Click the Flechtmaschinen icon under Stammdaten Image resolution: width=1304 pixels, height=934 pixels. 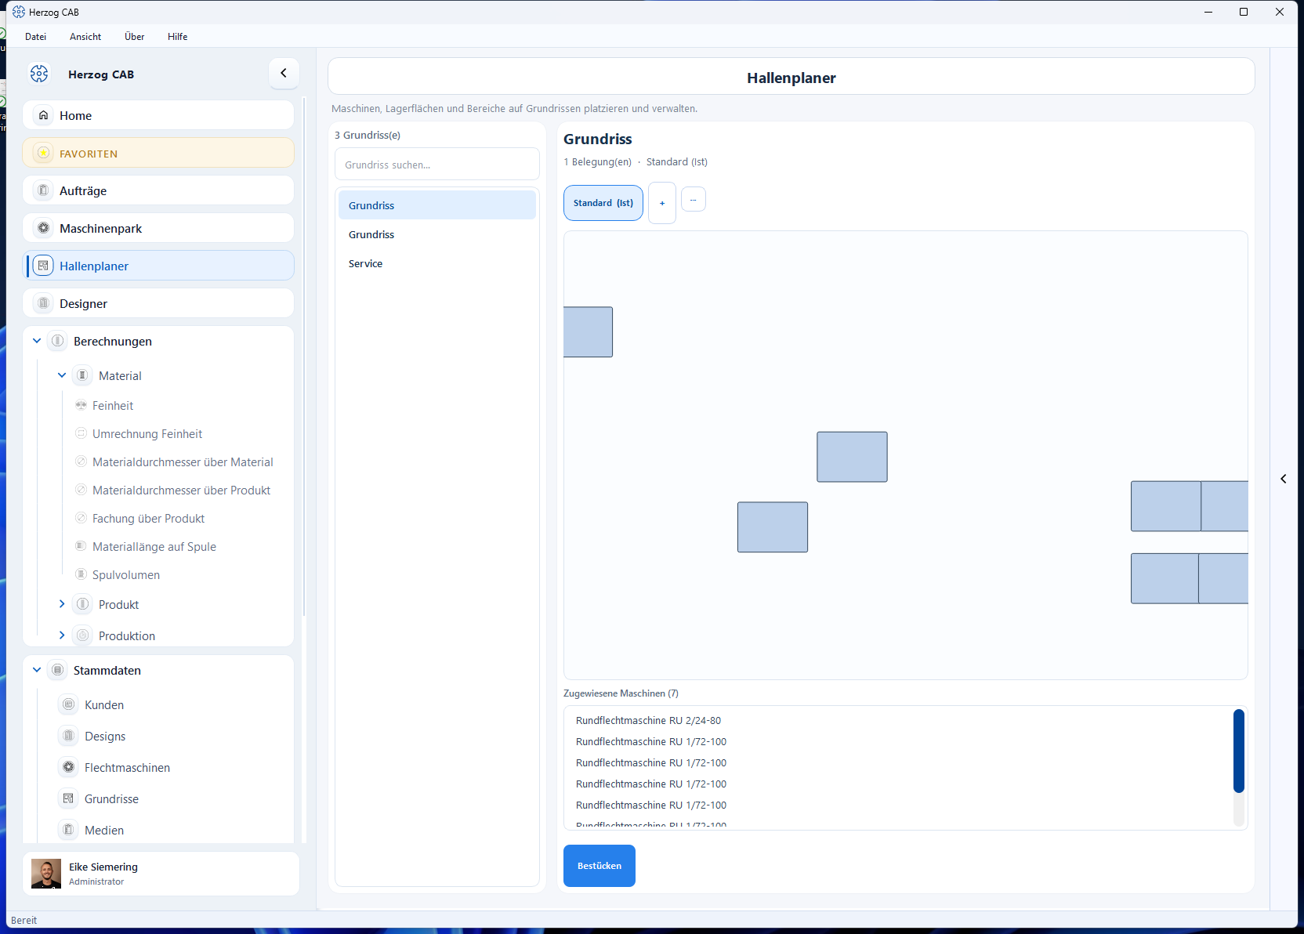(69, 767)
